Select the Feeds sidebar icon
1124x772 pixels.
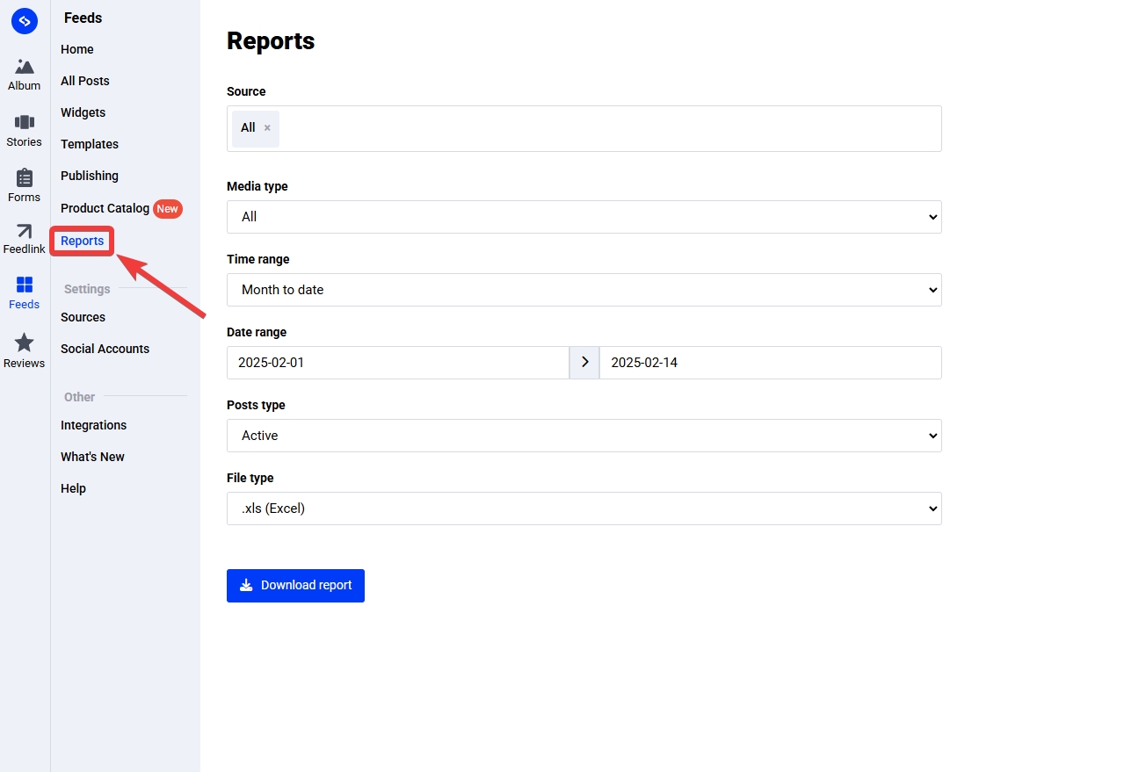(24, 292)
